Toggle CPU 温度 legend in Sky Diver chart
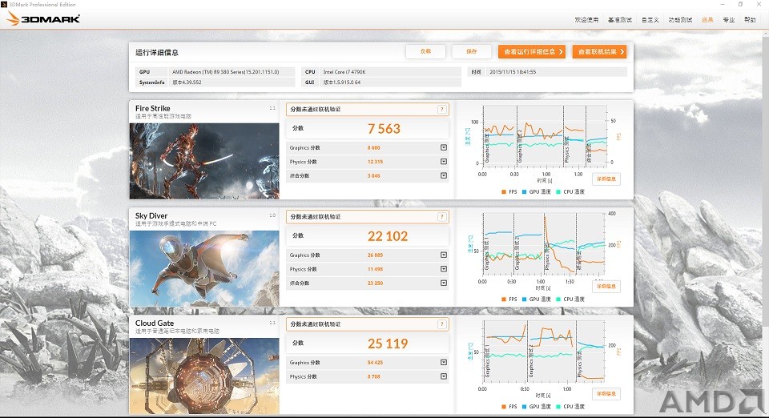 click(x=570, y=299)
